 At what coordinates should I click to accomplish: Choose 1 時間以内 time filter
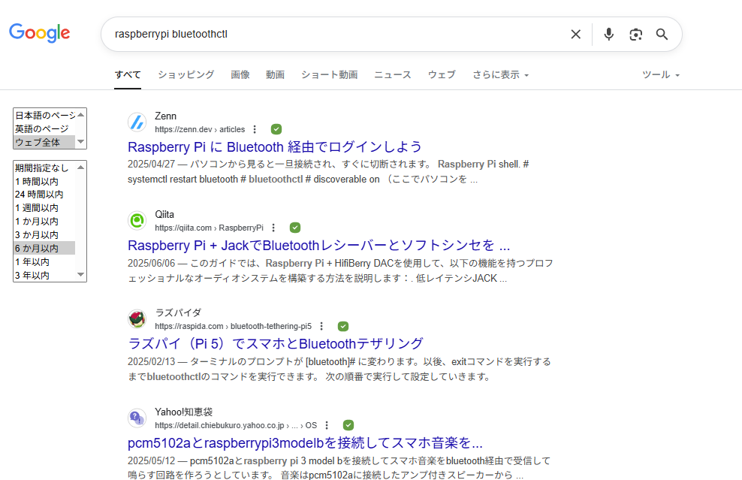(x=44, y=181)
